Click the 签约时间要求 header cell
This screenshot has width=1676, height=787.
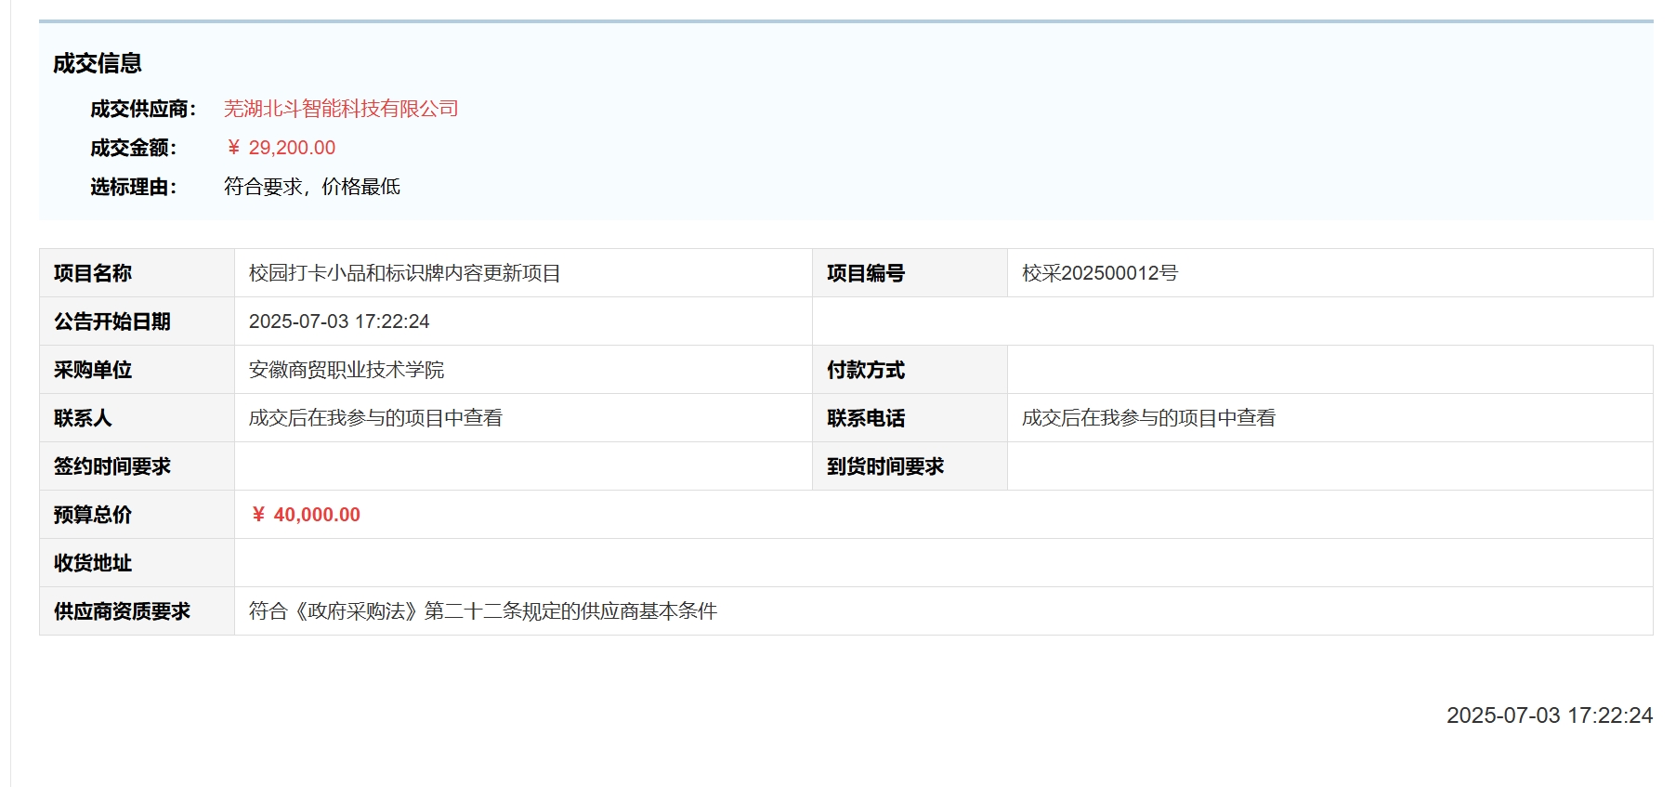[112, 466]
